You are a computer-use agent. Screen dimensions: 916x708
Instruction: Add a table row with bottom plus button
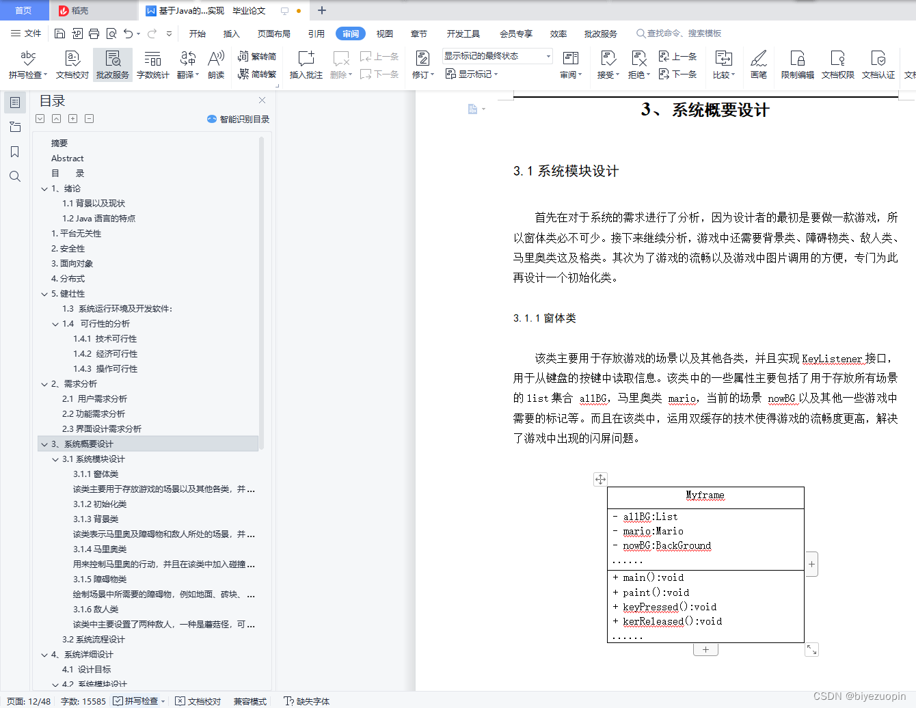(x=705, y=650)
